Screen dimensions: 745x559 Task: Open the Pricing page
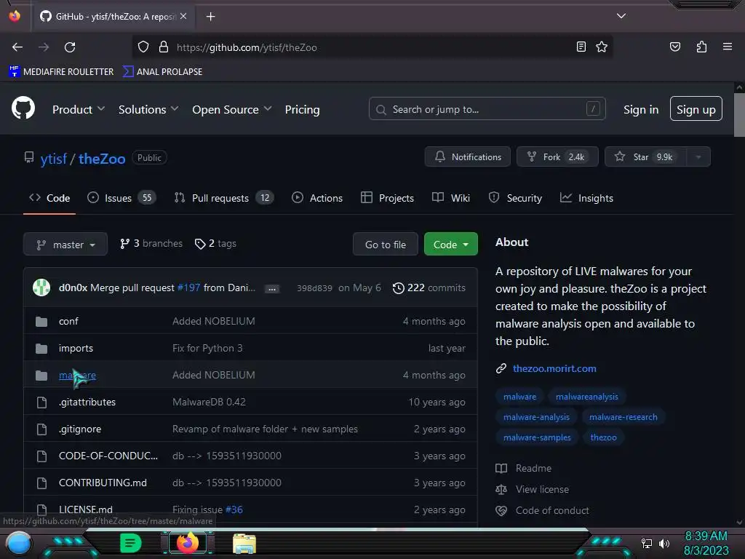pyautogui.click(x=302, y=109)
